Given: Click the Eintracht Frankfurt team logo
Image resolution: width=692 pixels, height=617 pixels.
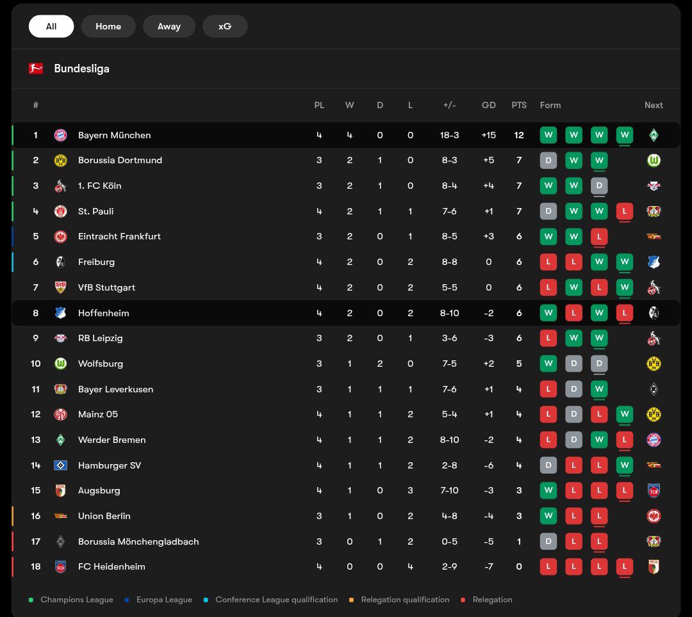Looking at the screenshot, I should click(x=60, y=237).
